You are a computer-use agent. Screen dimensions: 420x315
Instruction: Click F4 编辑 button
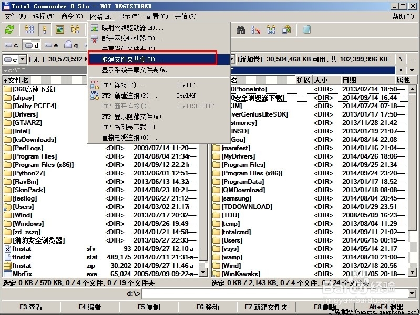(90, 307)
